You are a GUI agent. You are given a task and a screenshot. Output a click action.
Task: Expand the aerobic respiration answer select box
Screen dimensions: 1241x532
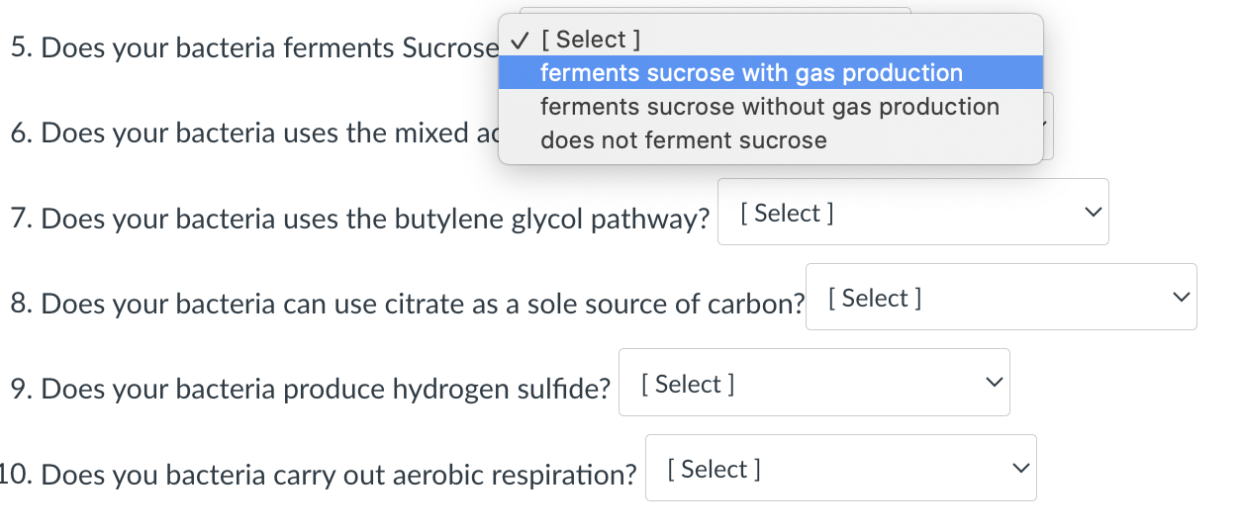click(x=839, y=469)
